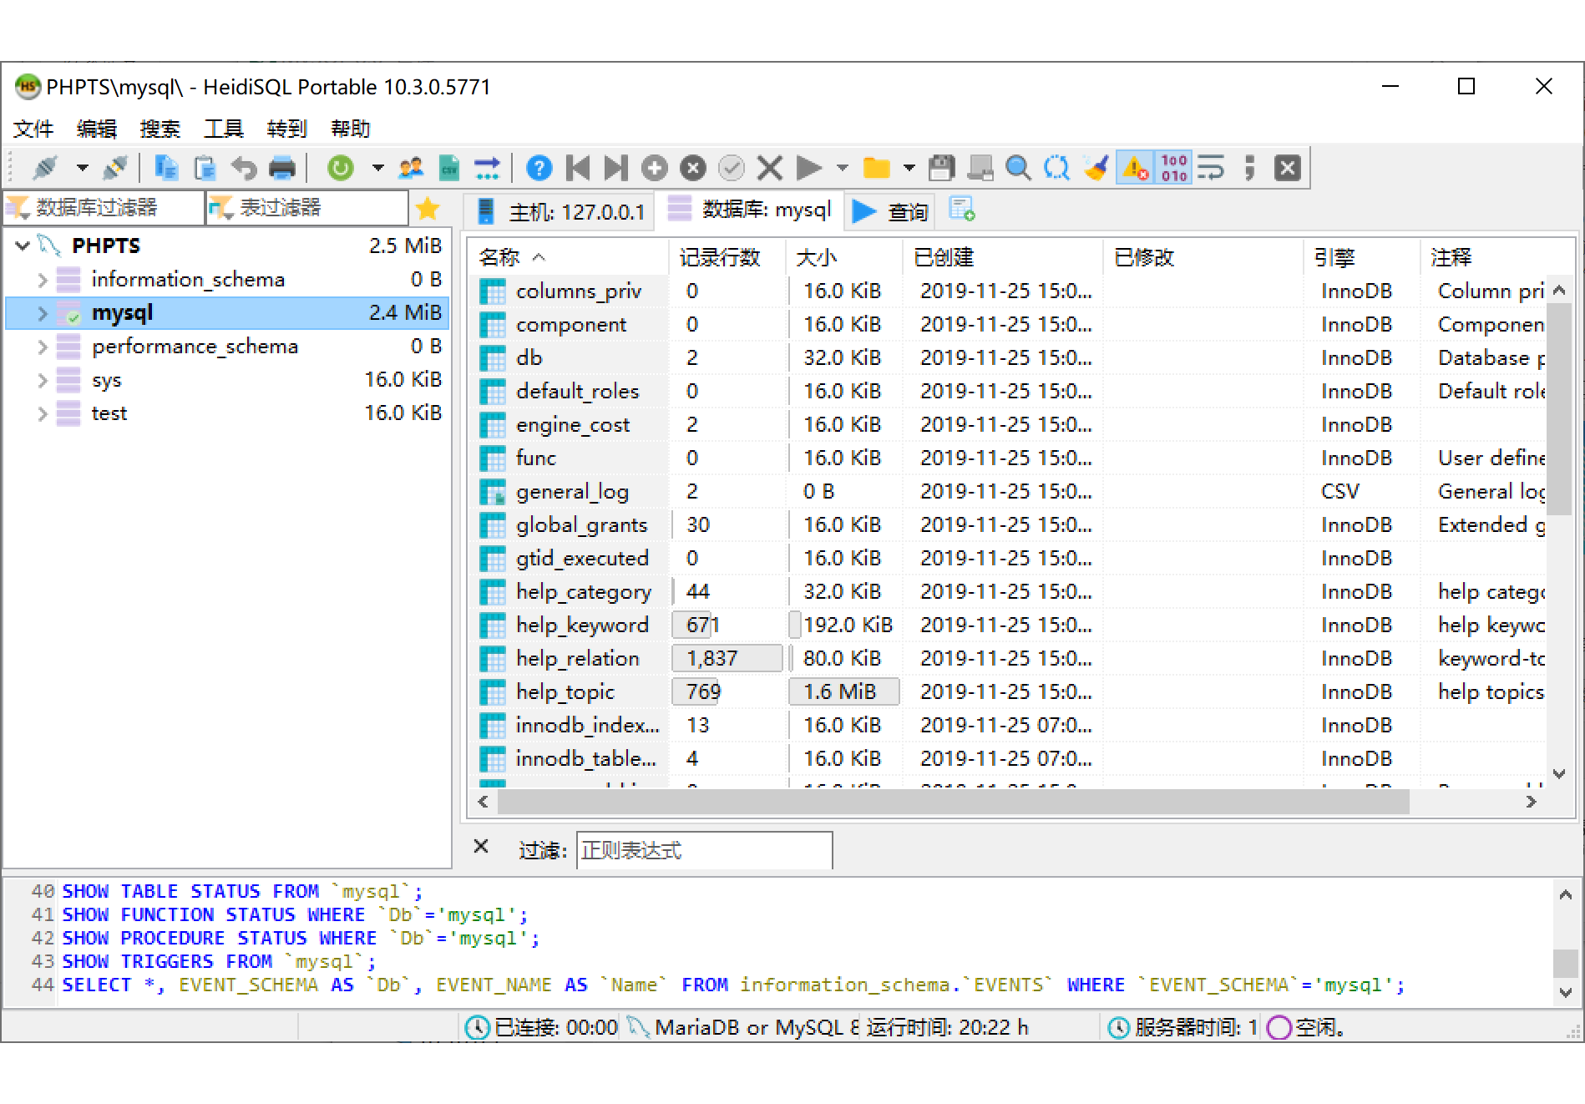Viewport: 1585px width, 1104px height.
Task: Click the open SQL file folder icon
Action: tap(876, 168)
